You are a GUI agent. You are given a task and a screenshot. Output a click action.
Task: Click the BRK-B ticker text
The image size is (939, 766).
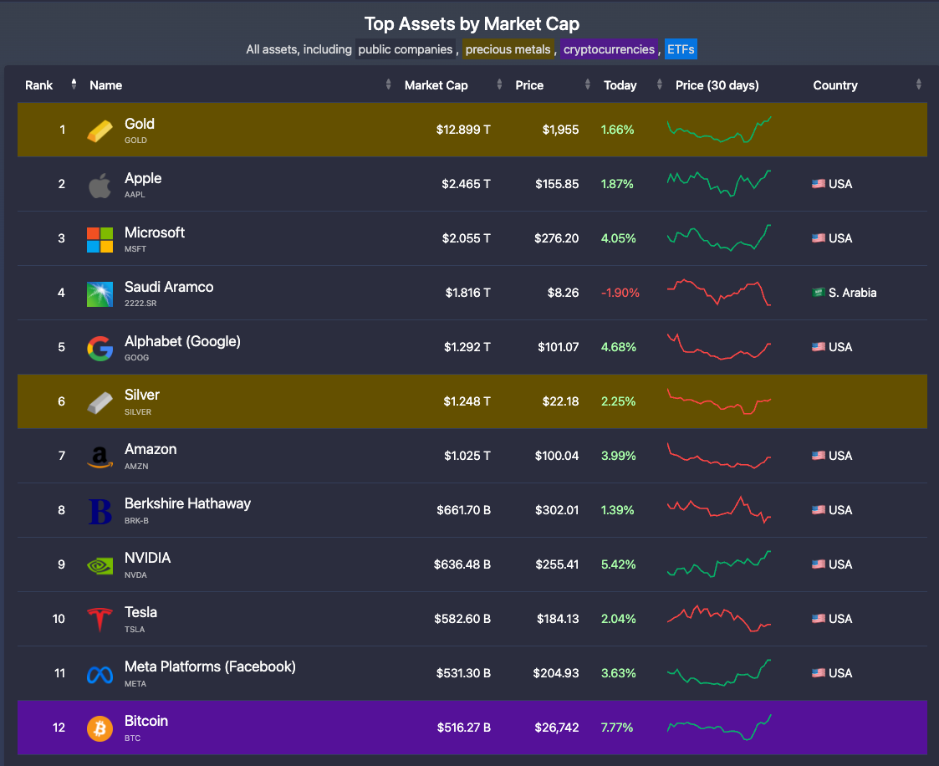pos(136,521)
